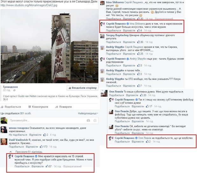Open Найвідповідніші comment sorting dropdown

coord(88,114)
